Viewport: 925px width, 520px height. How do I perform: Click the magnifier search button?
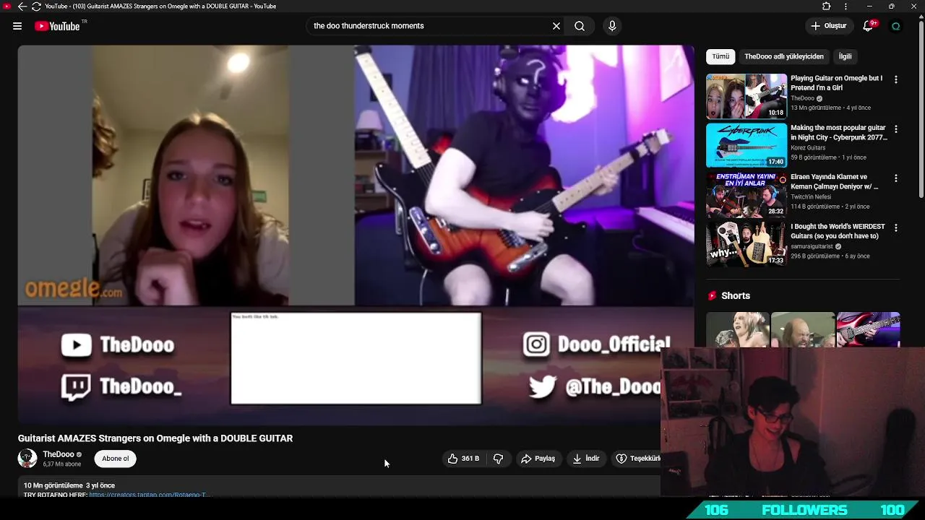point(580,26)
